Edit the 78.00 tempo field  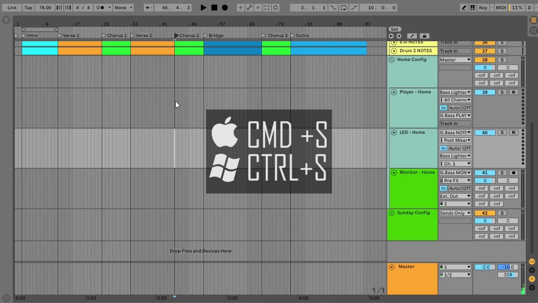(45, 8)
